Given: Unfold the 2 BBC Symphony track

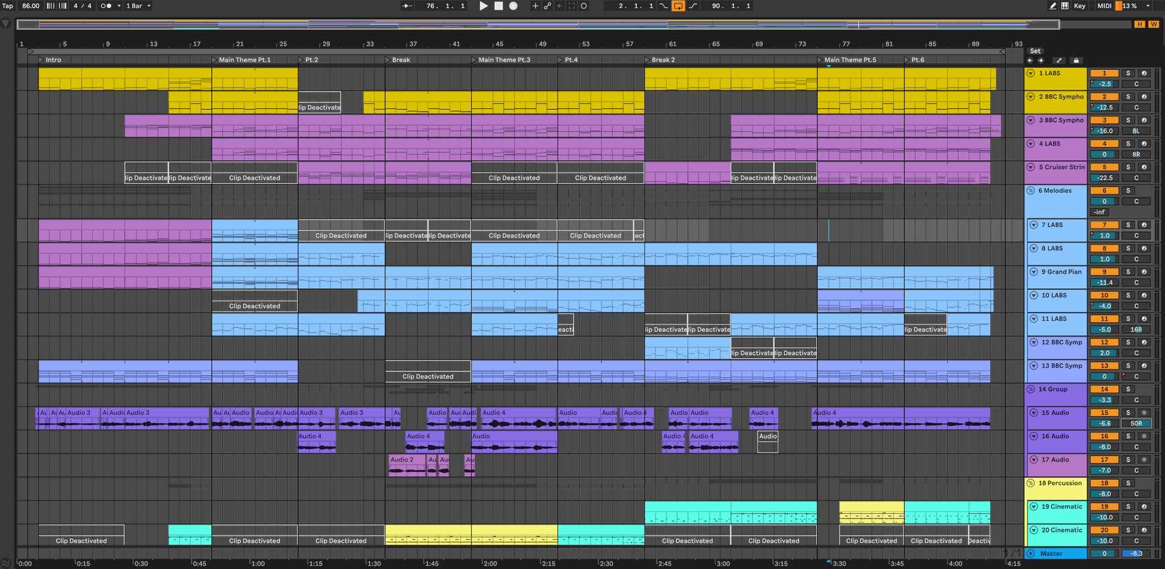Looking at the screenshot, I should point(1030,97).
